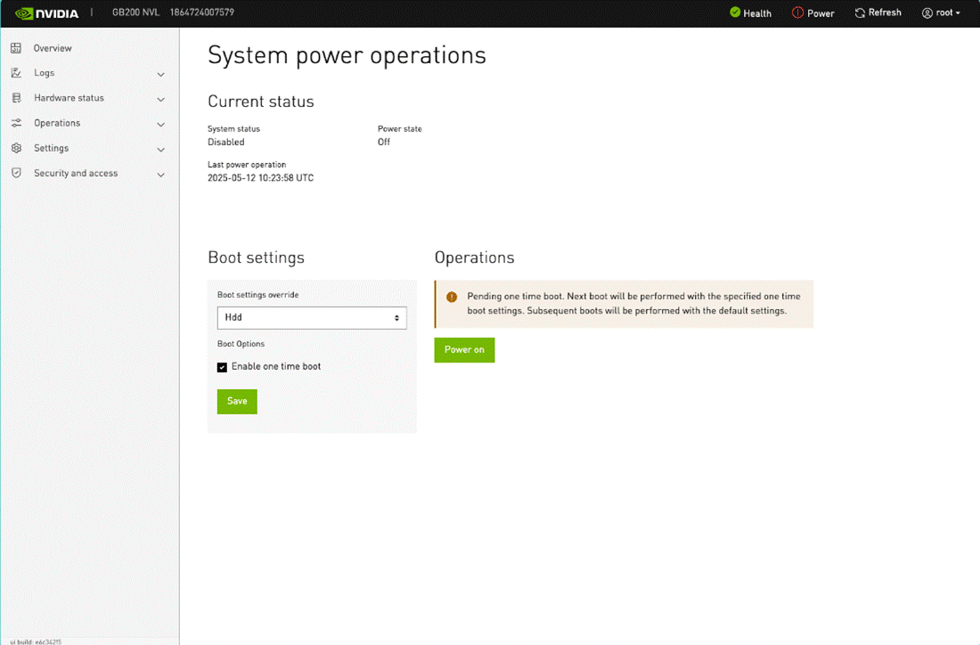Disable the one time boot checkbox
The width and height of the screenshot is (980, 645).
[x=223, y=367]
